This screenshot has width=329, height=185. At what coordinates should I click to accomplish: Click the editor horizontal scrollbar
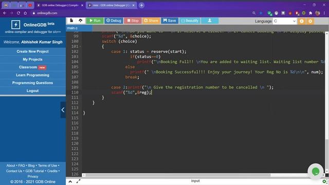pyautogui.click(x=178, y=175)
